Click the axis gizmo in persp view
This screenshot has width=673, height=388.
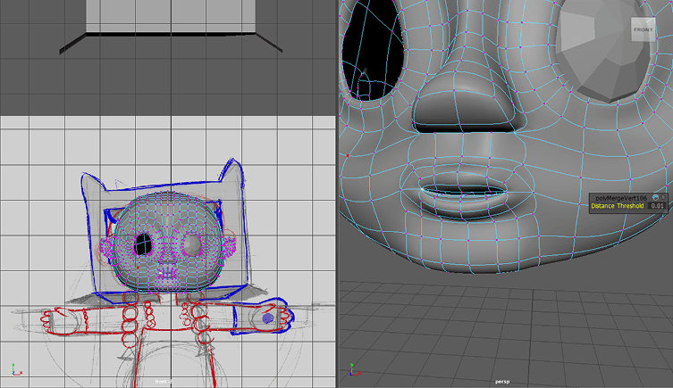354,369
